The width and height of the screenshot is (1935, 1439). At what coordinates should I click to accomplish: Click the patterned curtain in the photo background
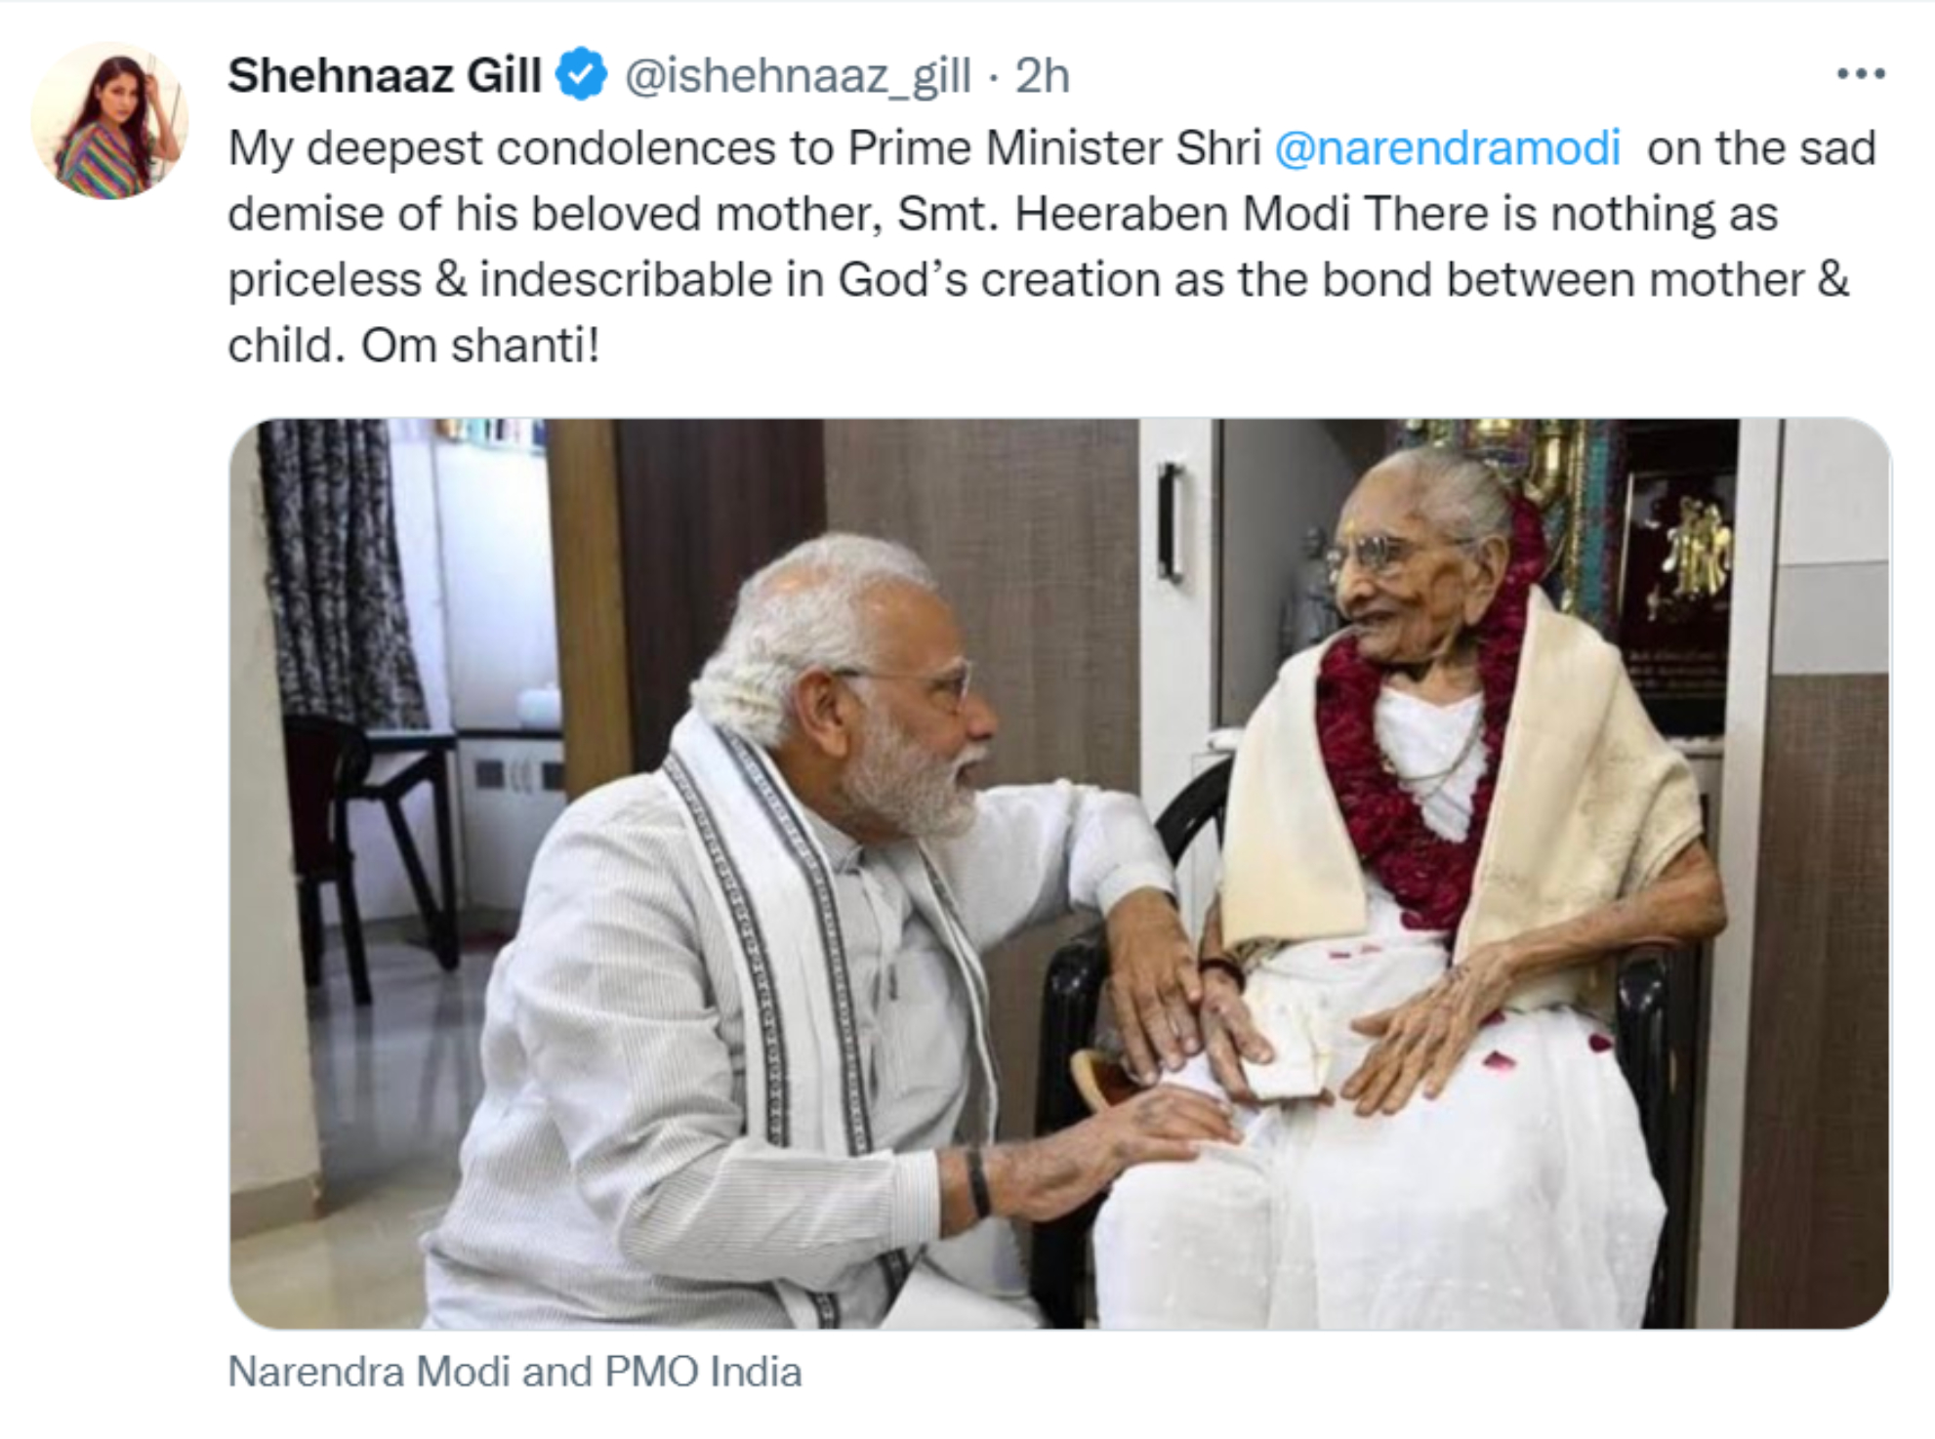click(x=332, y=566)
